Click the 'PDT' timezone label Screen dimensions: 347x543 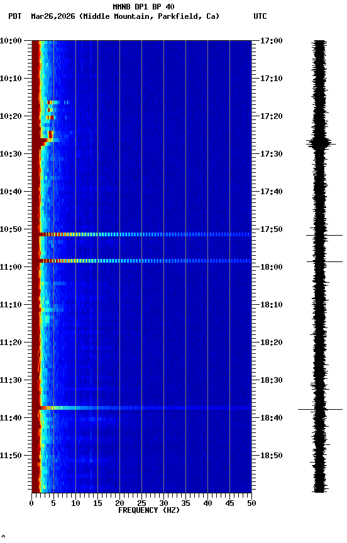click(15, 16)
